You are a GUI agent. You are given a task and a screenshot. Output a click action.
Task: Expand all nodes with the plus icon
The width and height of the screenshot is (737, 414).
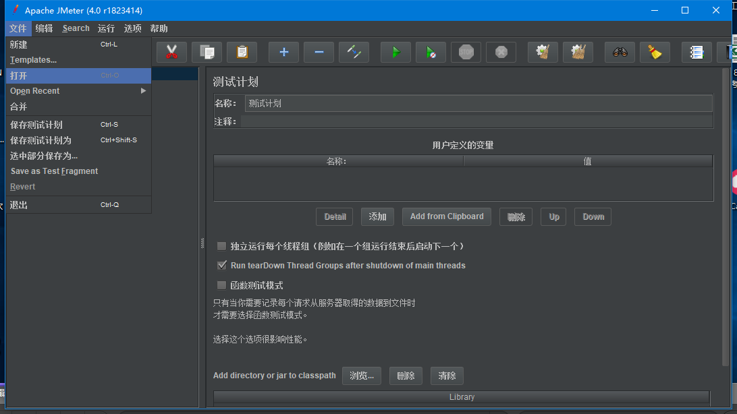point(283,52)
